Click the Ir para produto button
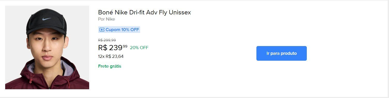Viewport: 389px width, 98px height. (281, 53)
